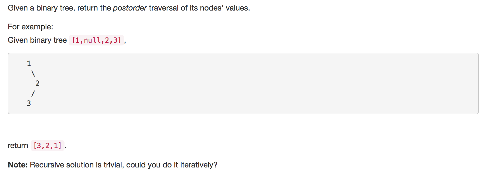
Task: Click the word "values." ending first sentence
Action: [x=238, y=8]
